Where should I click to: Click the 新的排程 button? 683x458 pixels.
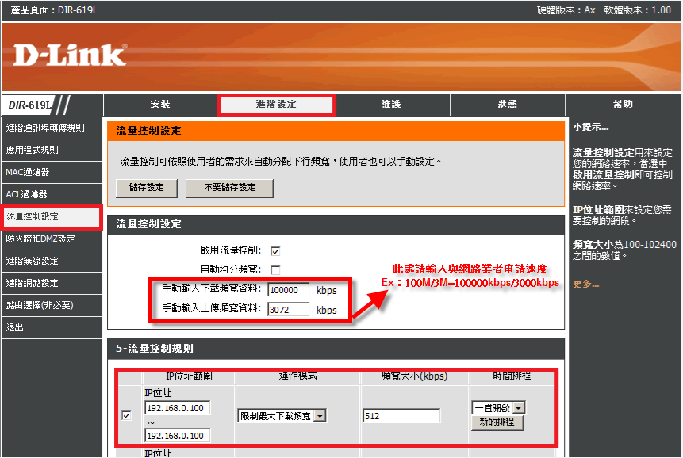[497, 422]
